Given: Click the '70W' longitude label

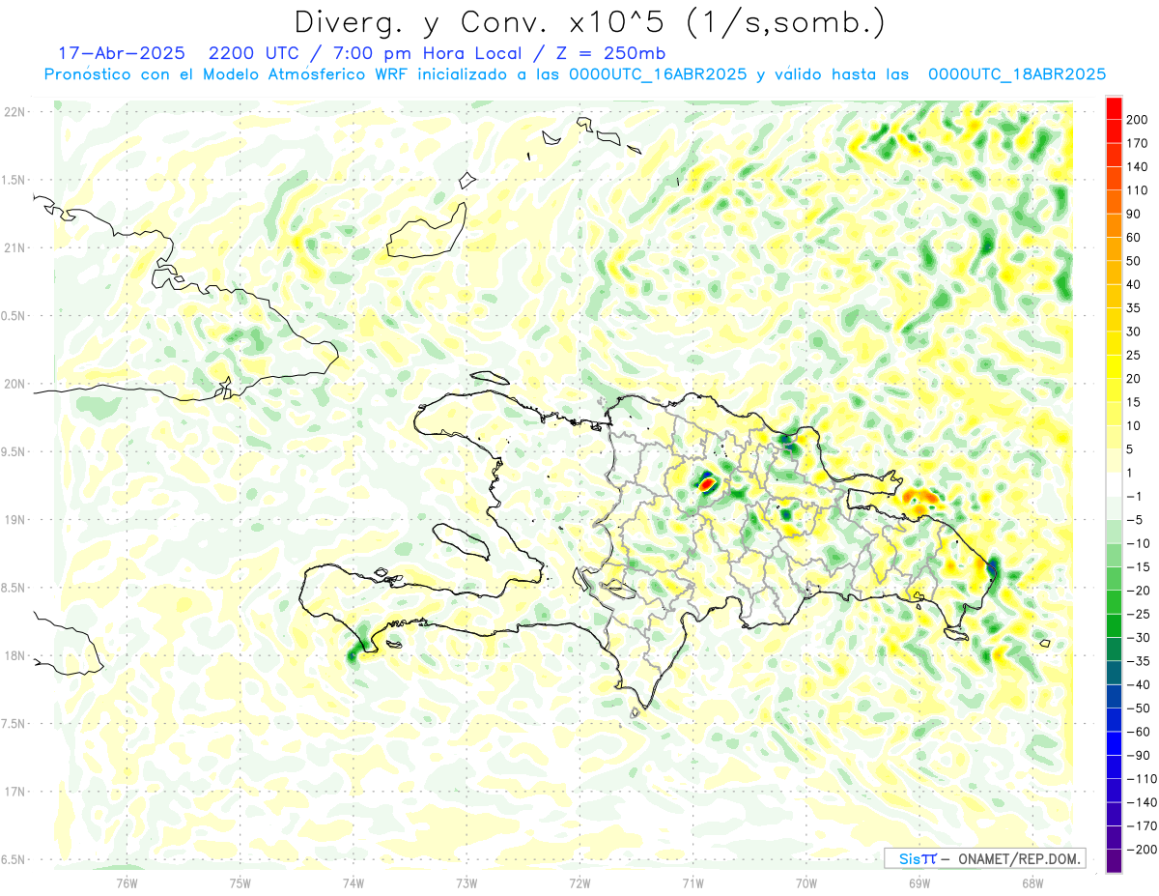Looking at the screenshot, I should pos(806,882).
